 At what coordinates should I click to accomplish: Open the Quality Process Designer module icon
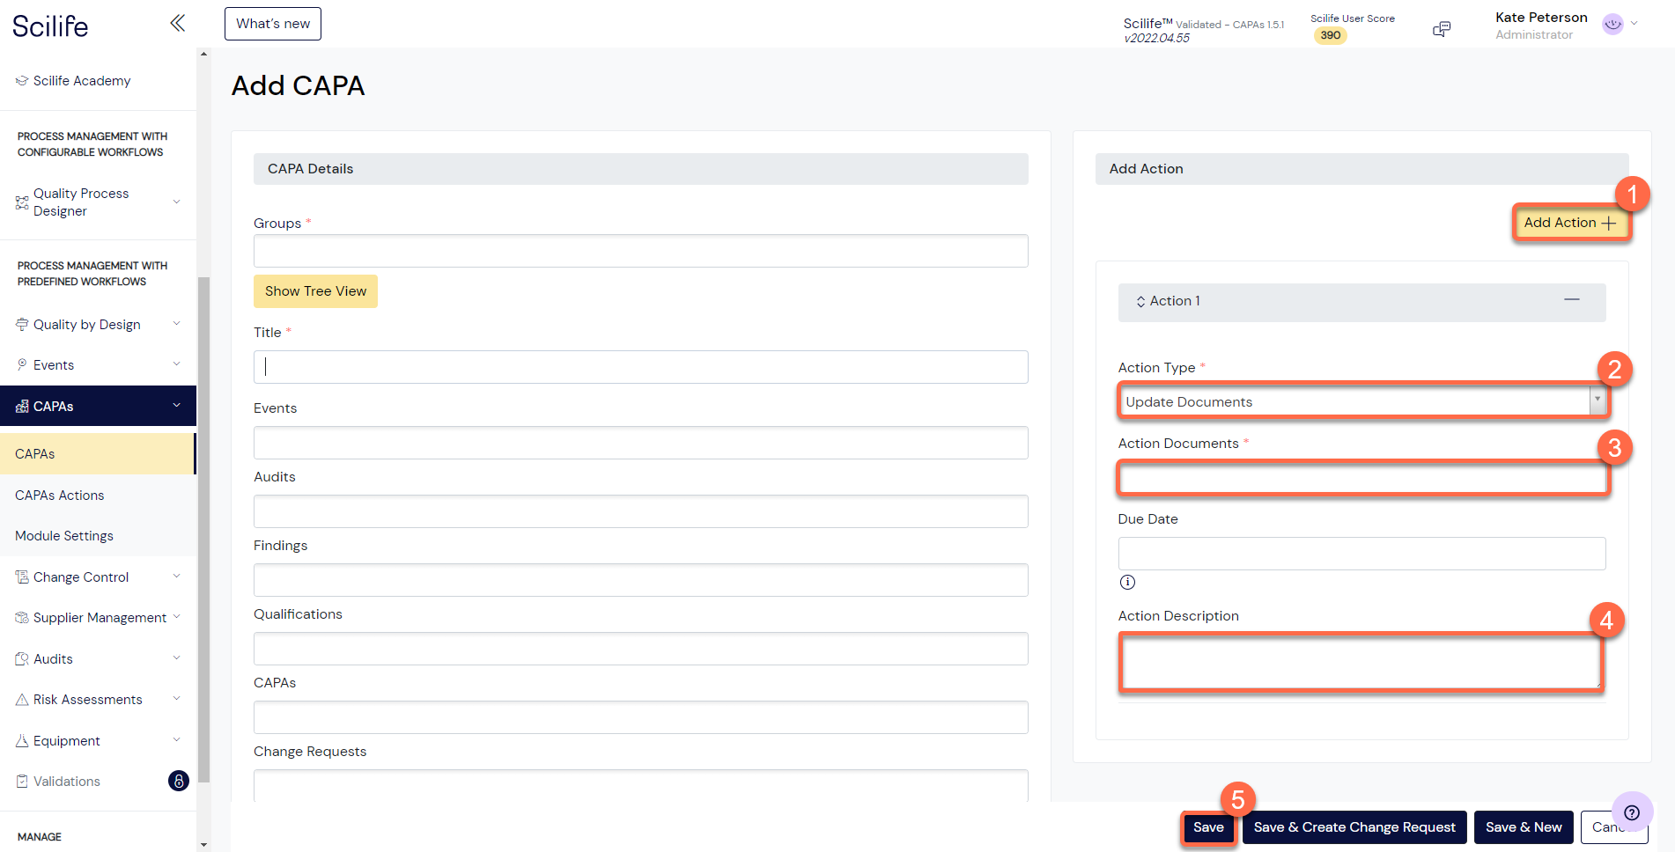[20, 202]
